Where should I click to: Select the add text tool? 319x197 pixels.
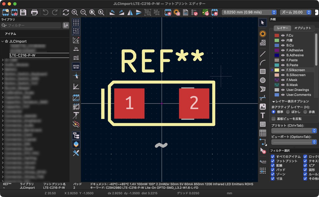tap(263, 115)
